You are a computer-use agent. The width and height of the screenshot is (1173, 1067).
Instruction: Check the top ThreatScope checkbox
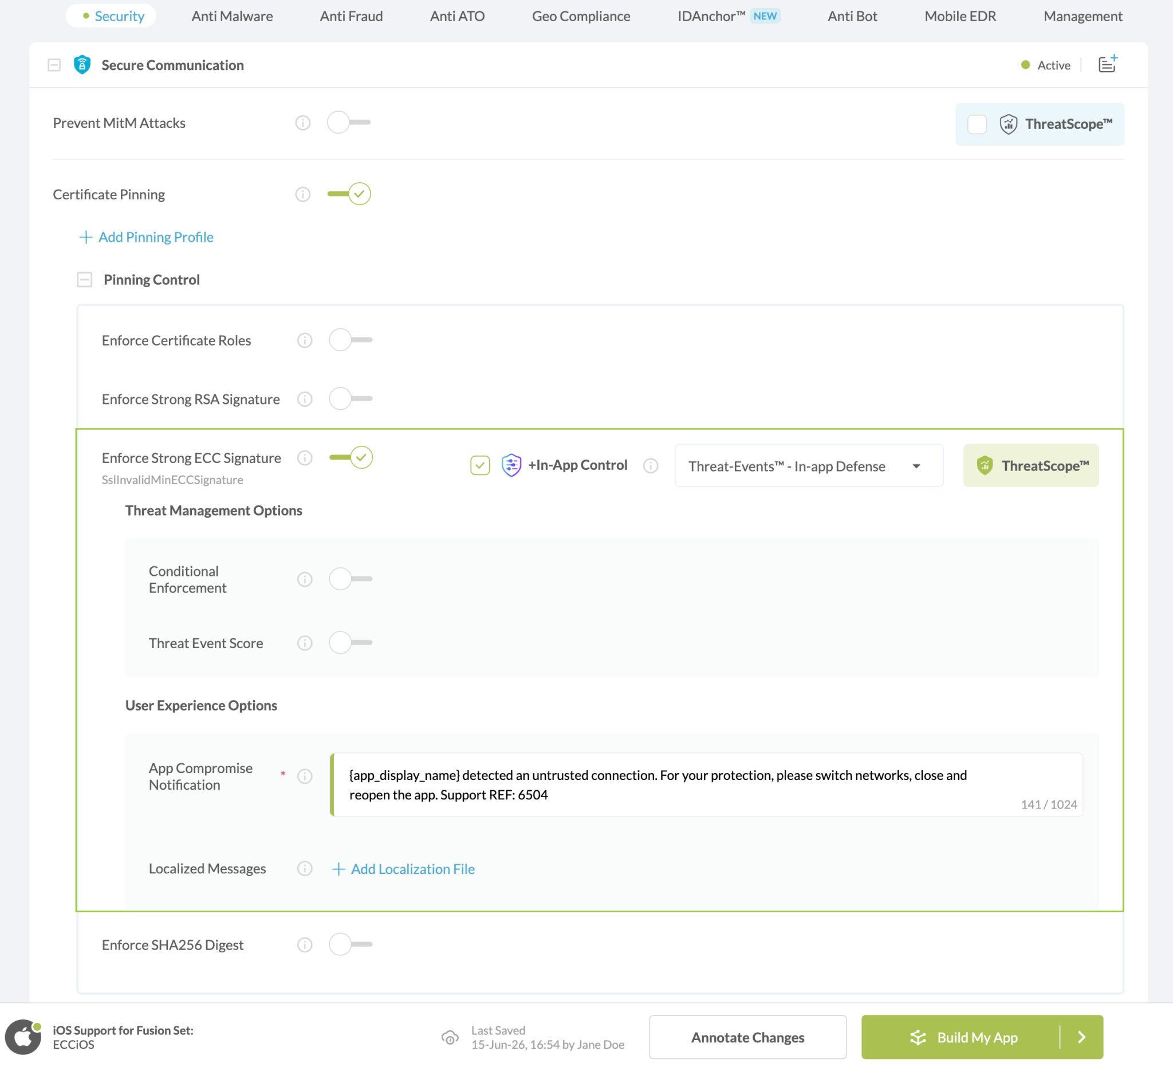click(977, 124)
